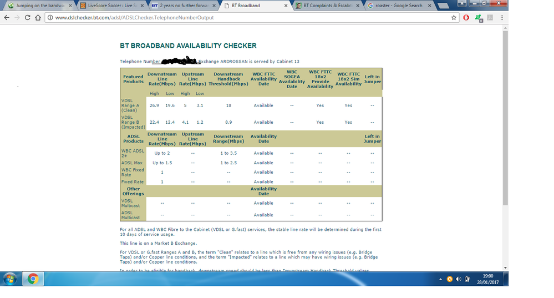Open Windows Start button
554x298 pixels.
[x=10, y=279]
